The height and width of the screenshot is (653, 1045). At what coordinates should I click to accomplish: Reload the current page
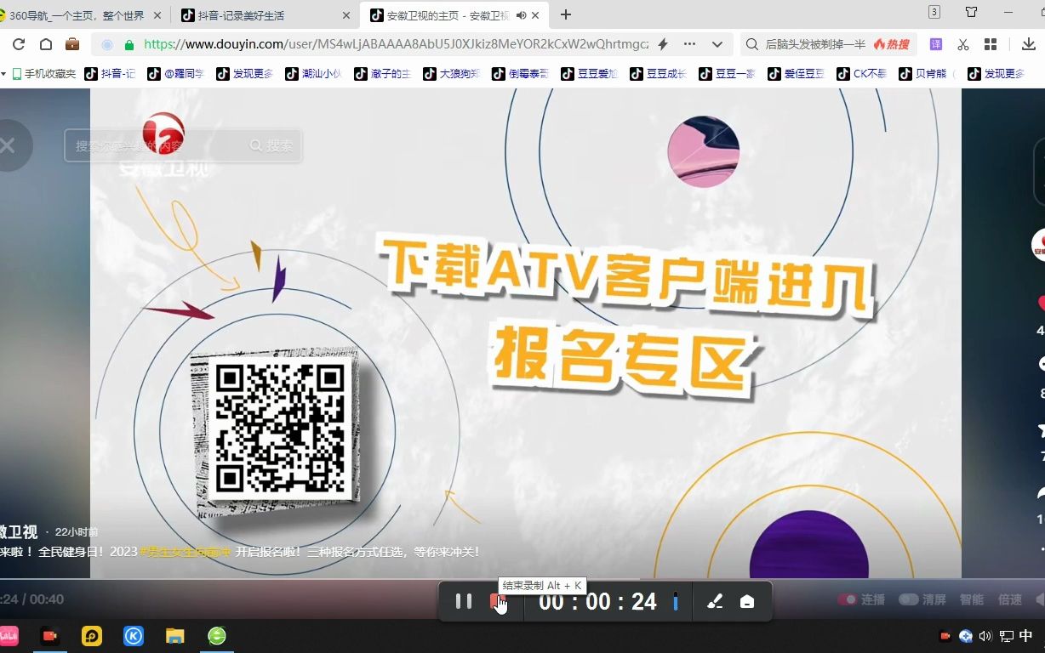point(19,44)
